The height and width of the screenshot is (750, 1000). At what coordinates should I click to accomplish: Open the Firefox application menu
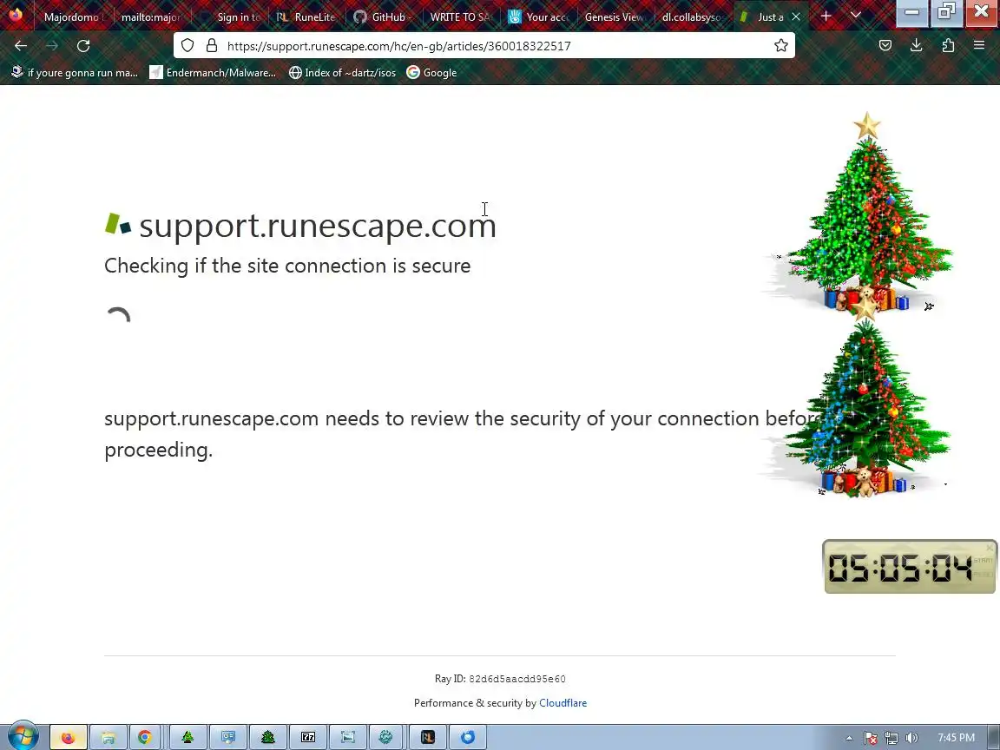[979, 45]
